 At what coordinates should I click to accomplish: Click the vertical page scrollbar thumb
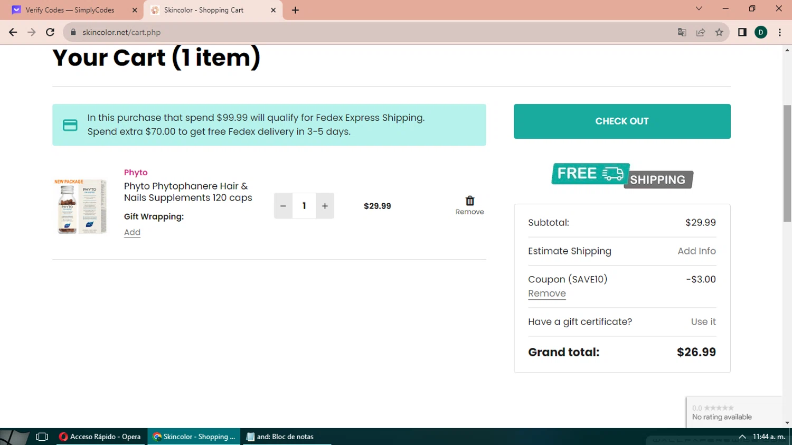click(787, 164)
